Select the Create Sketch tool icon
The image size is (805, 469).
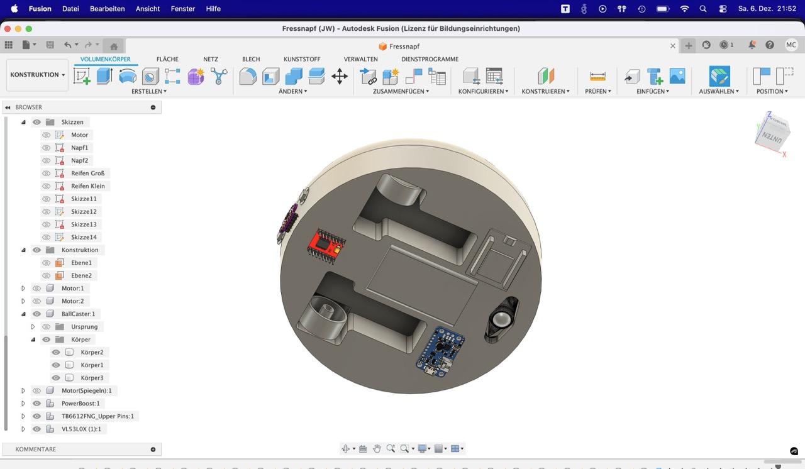[x=82, y=77]
